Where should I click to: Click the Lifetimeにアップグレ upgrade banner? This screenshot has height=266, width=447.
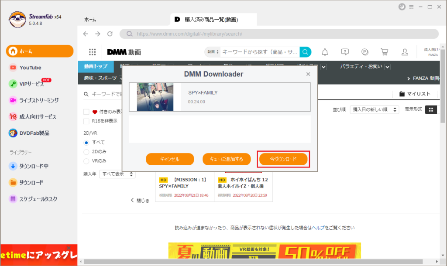(x=39, y=255)
